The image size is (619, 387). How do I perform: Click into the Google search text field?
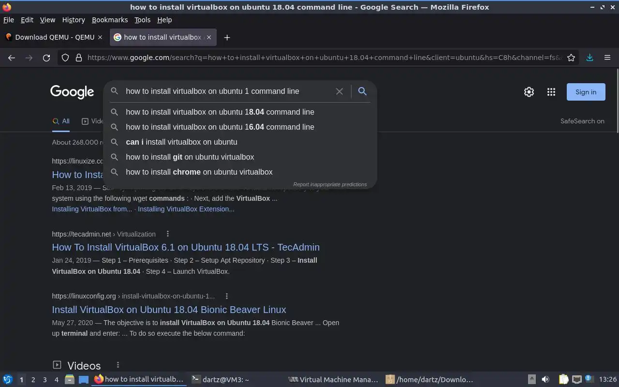click(x=227, y=91)
